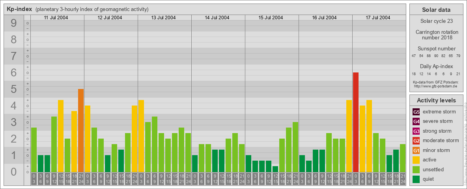Click the 'unsettled' legend label

tap(433, 169)
